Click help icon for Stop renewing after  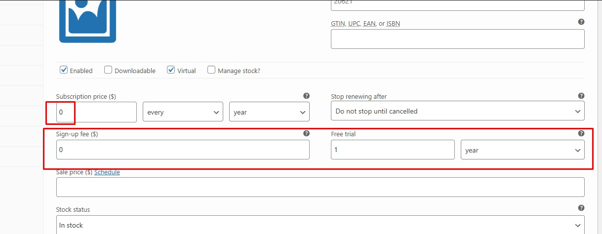click(x=581, y=96)
